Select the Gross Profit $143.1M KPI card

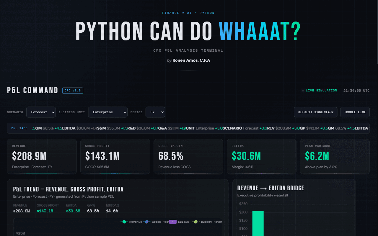tap(115, 157)
